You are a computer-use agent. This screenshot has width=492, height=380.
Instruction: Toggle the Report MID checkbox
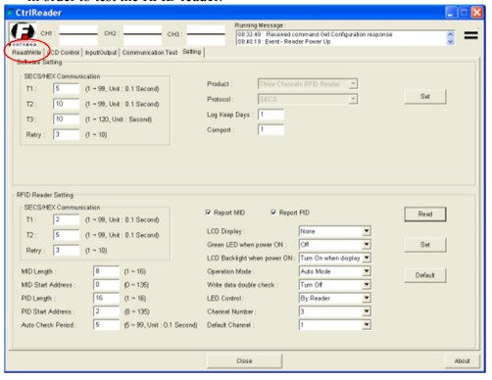tap(208, 213)
